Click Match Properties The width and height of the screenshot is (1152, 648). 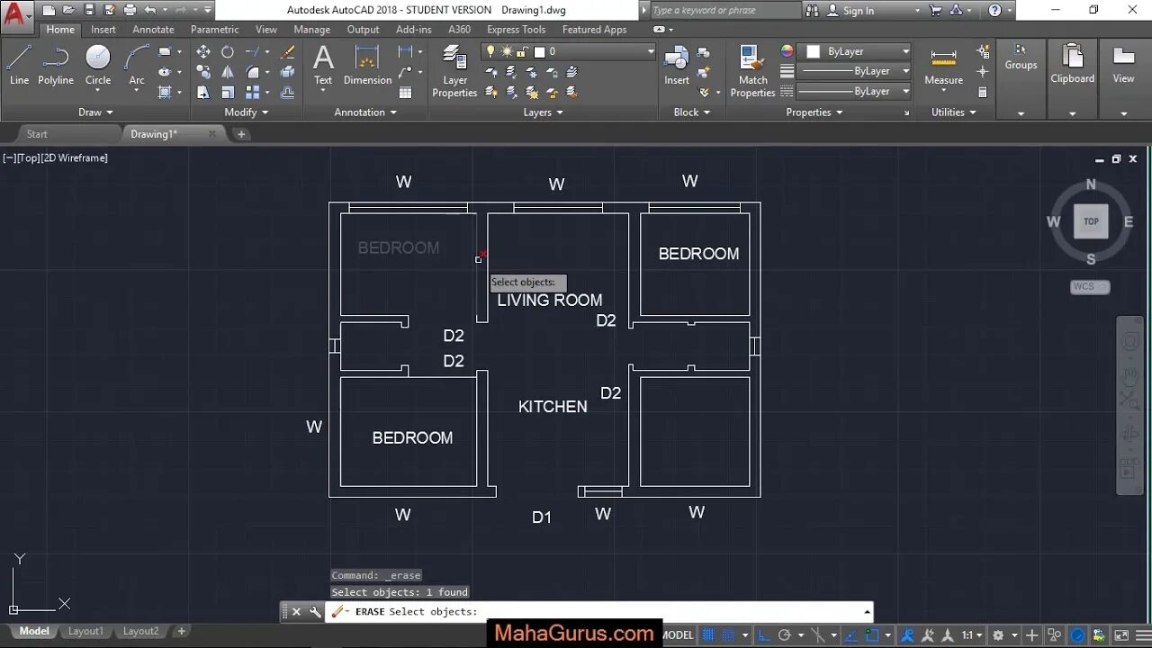(753, 72)
